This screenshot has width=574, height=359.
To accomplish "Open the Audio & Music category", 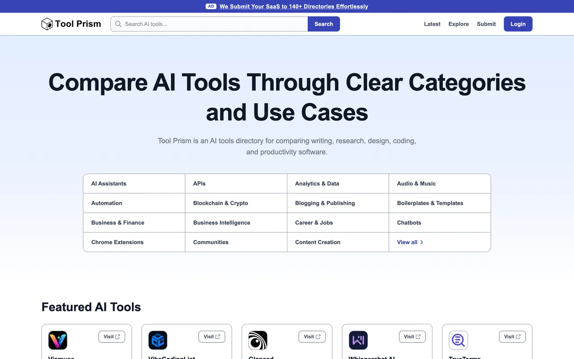I will coord(440,184).
